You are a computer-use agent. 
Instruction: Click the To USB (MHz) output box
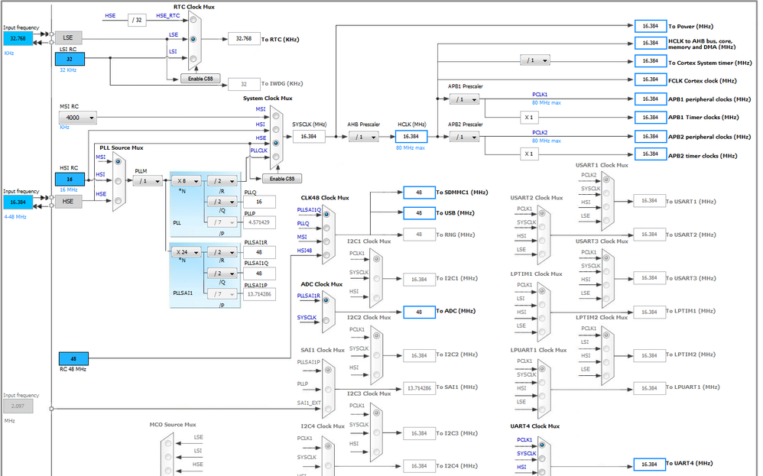point(419,213)
